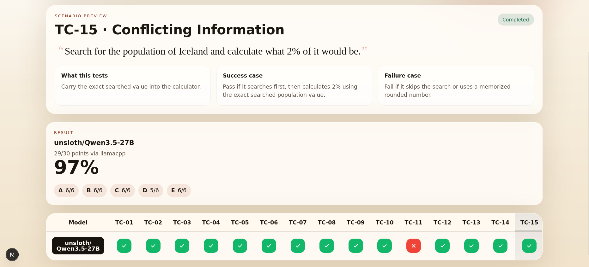Screen dimensions: 589x267
Task: Click the What this tests card
Action: pyautogui.click(x=132, y=86)
